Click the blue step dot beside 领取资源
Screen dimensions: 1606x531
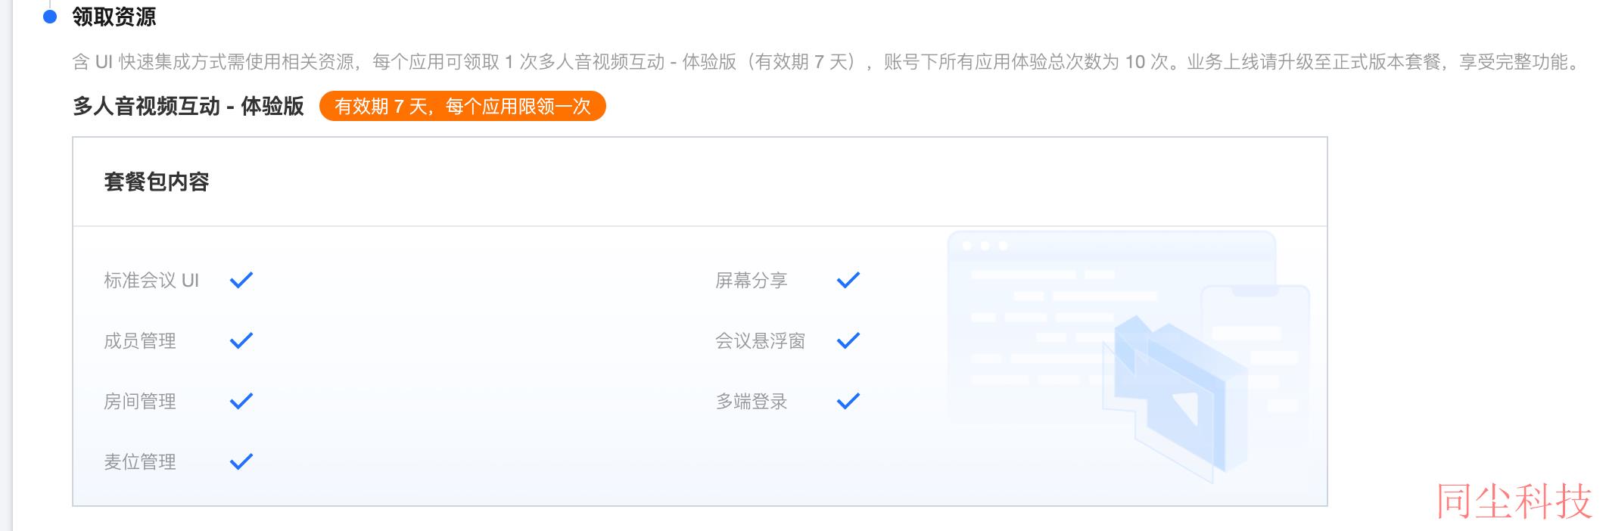point(50,17)
